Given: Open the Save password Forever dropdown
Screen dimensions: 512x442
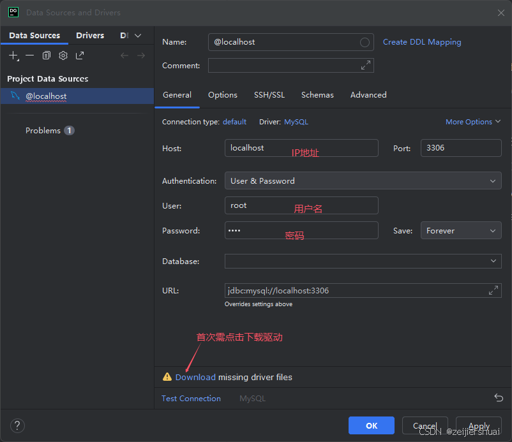Looking at the screenshot, I should (x=461, y=231).
